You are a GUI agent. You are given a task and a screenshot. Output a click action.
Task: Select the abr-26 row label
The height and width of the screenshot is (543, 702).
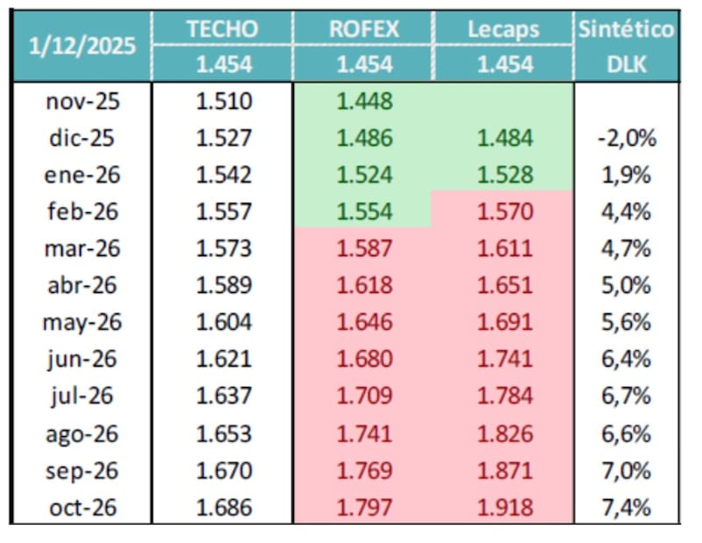[82, 286]
